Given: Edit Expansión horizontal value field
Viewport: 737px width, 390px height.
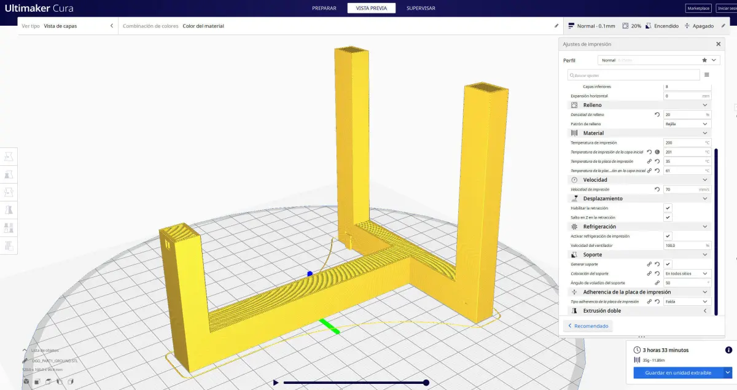Looking at the screenshot, I should click(687, 96).
